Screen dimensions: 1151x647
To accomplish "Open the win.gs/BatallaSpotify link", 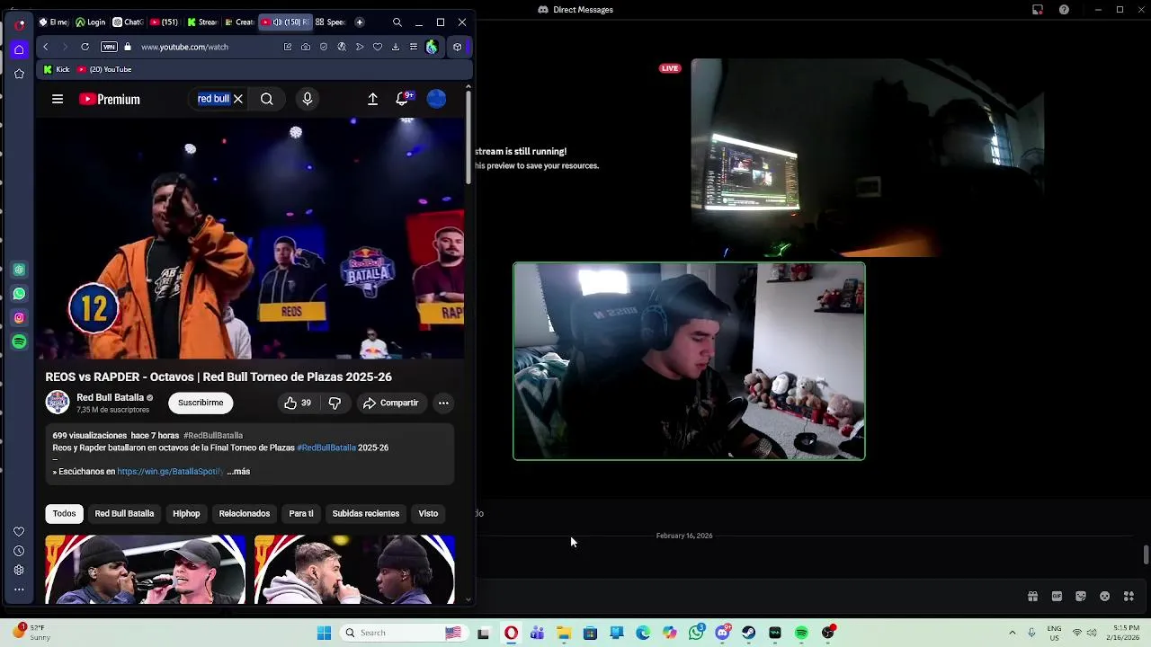I will 170,471.
